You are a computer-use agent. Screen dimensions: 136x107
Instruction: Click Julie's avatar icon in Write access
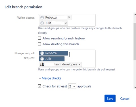point(42,23)
